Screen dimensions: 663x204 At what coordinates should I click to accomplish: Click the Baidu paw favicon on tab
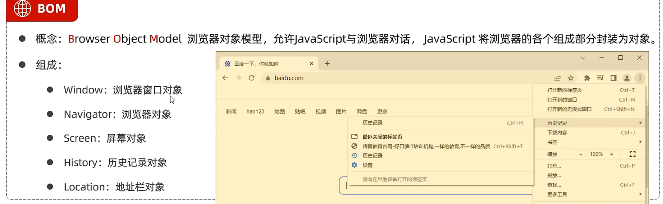pos(227,63)
